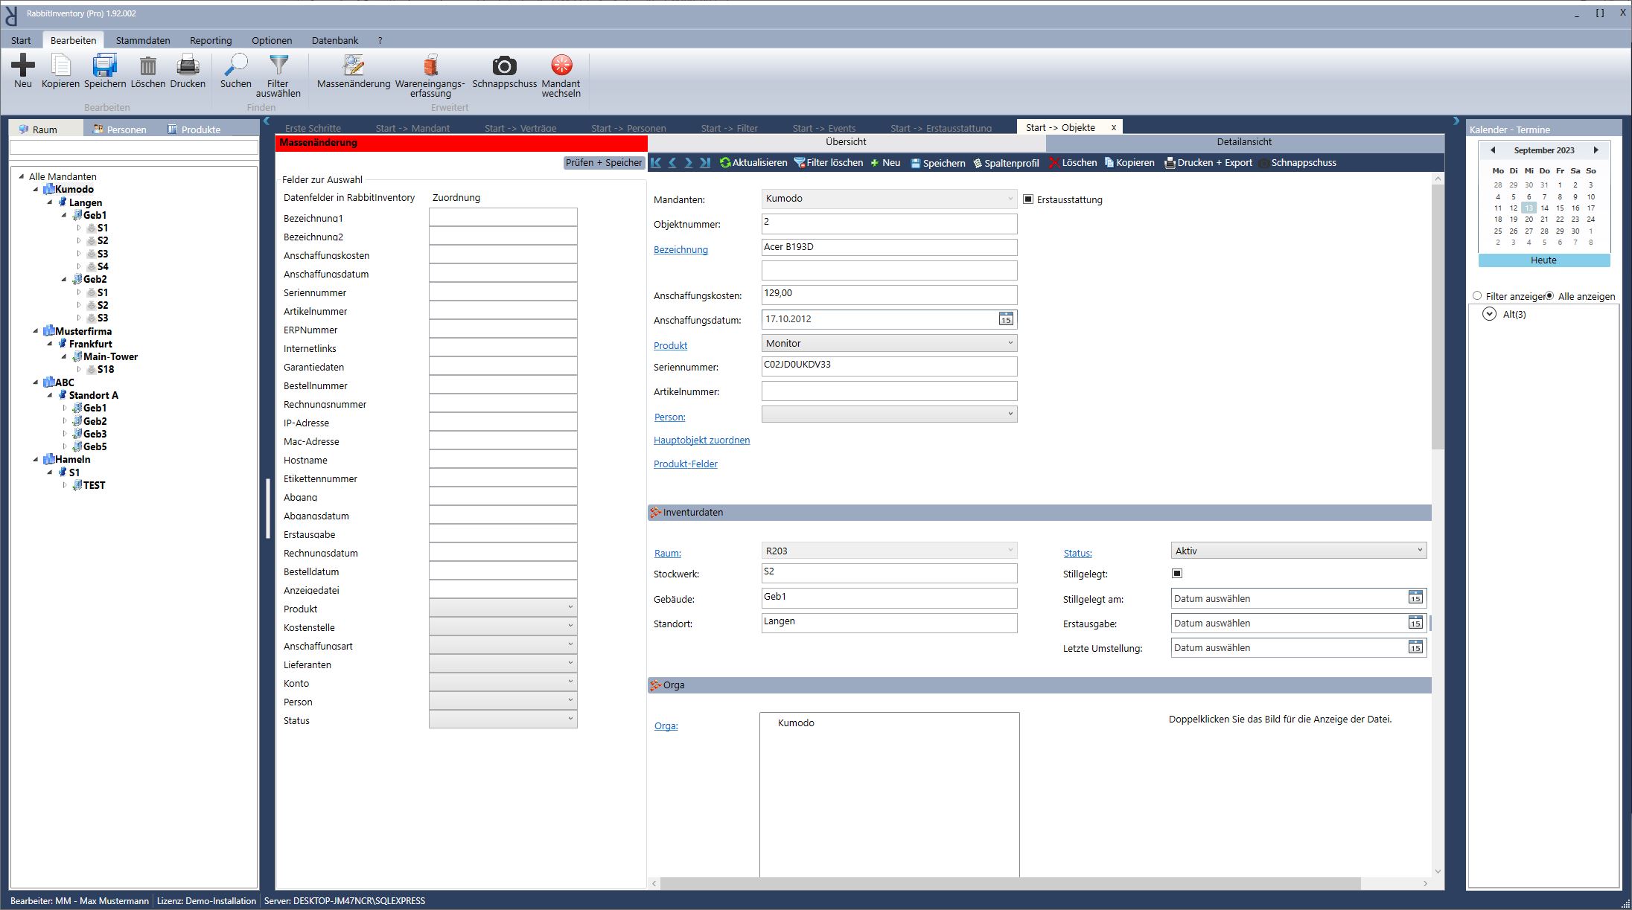Image resolution: width=1632 pixels, height=910 pixels.
Task: Switch to the Detailansicht tab
Action: (1244, 142)
